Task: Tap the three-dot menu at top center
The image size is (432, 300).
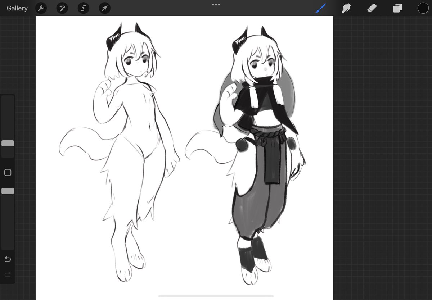Action: (x=216, y=5)
